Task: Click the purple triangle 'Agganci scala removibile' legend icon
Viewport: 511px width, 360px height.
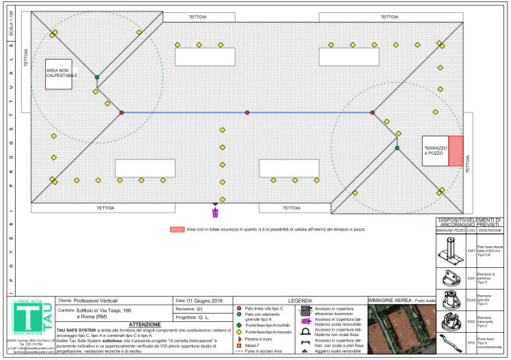Action: pos(305,351)
